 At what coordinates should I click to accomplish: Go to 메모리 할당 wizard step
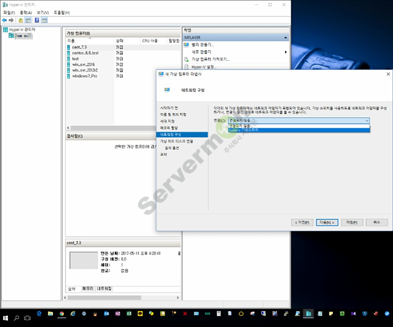(169, 128)
